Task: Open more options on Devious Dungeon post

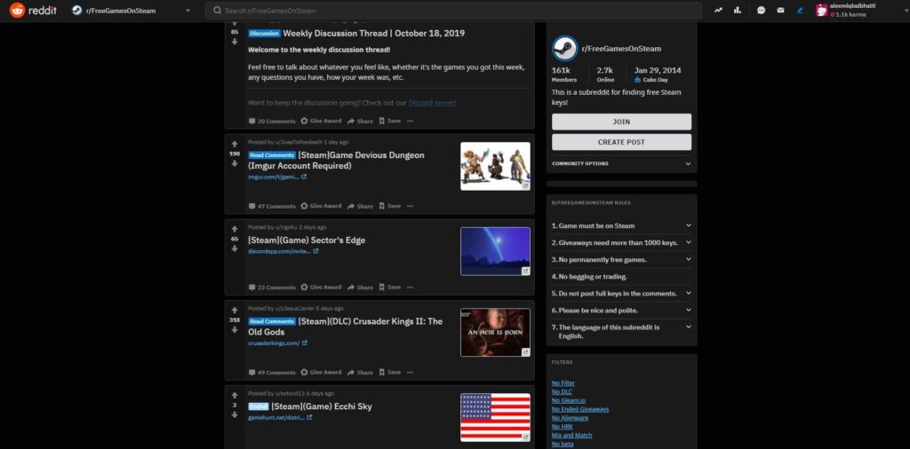Action: click(411, 206)
